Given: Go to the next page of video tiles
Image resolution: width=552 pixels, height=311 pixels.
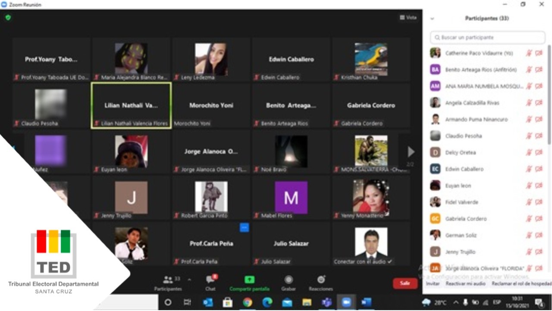Looking at the screenshot, I should 411,152.
